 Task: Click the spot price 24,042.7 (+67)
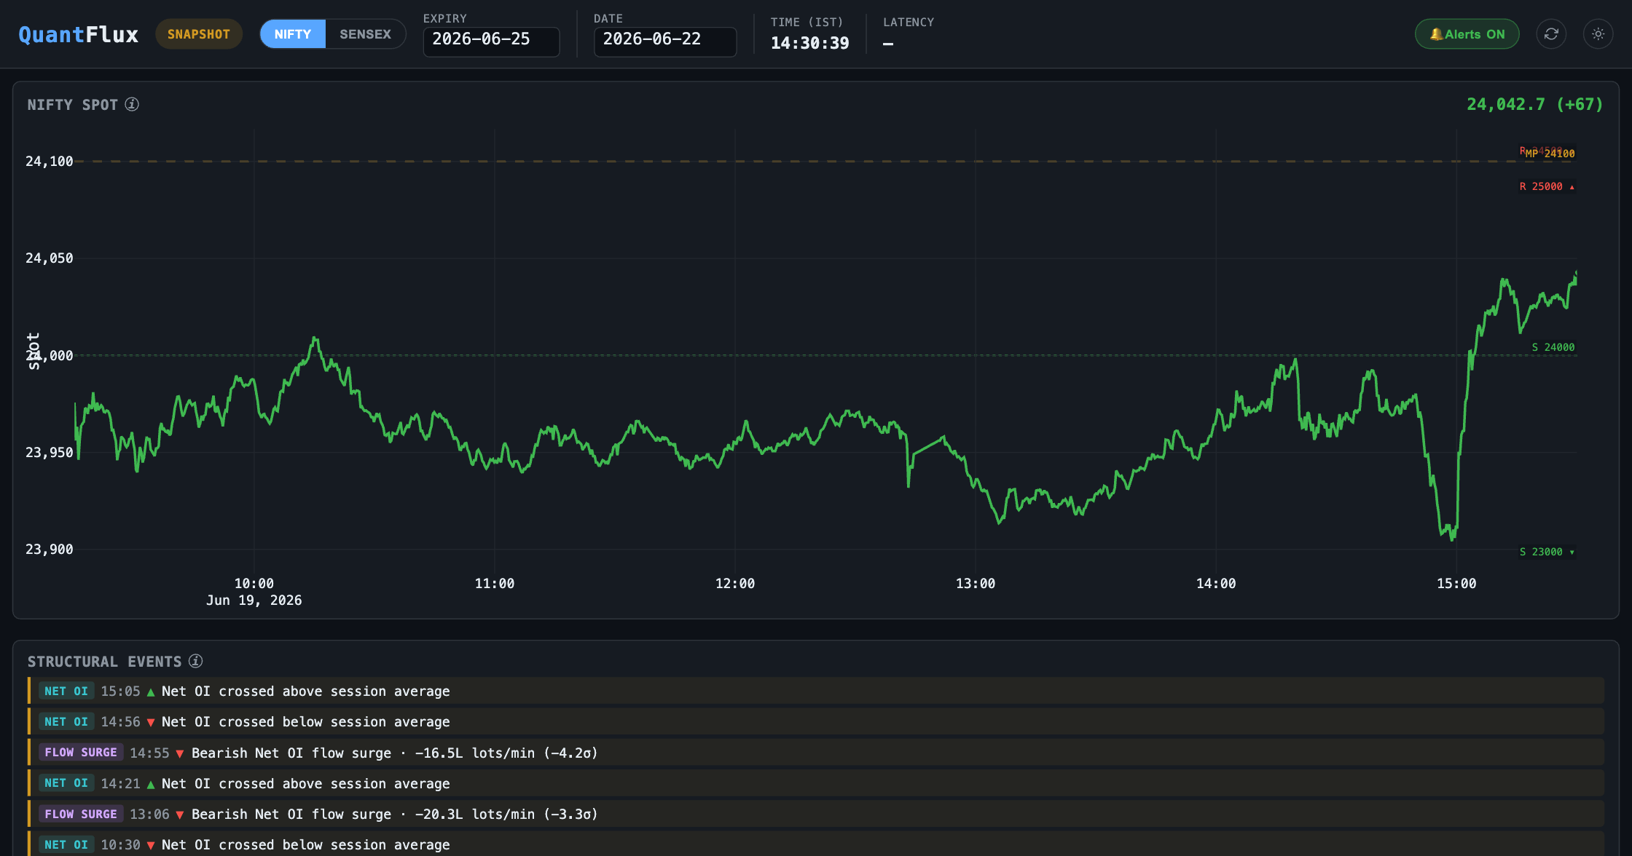(x=1534, y=104)
